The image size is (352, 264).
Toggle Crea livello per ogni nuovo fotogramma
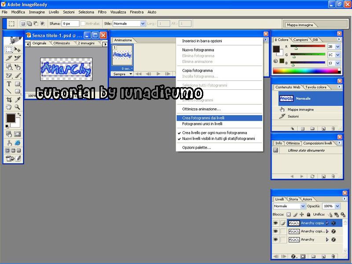coord(219,133)
